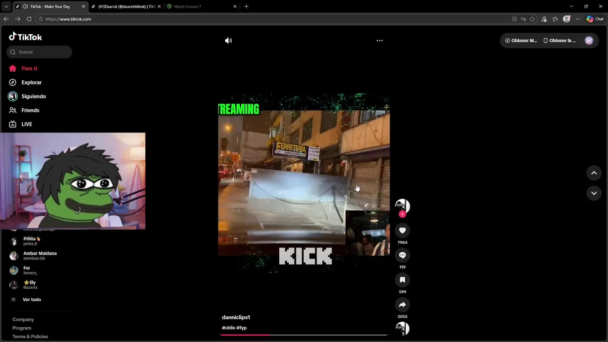The height and width of the screenshot is (342, 608).
Task: Open the translate page icon
Action: click(523, 19)
